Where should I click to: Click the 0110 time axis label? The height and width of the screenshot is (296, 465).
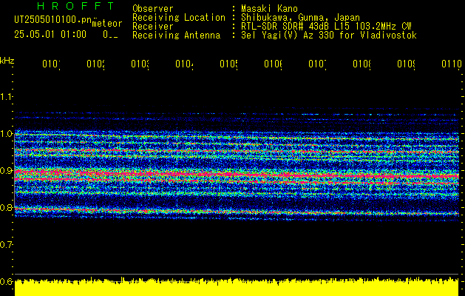[452, 64]
